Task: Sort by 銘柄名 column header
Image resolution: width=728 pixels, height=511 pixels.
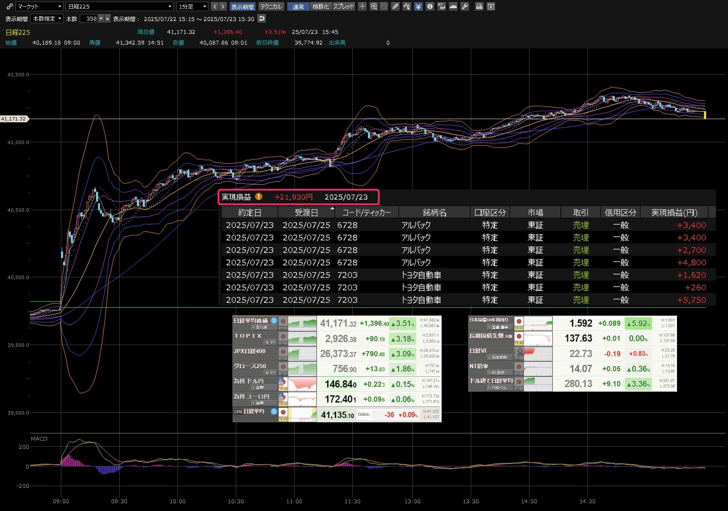Action: pos(434,213)
